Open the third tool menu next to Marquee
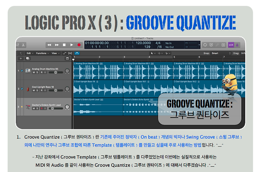 [x=168, y=53]
